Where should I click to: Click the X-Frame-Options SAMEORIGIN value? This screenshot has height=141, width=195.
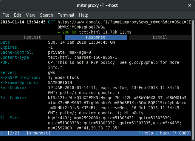[60, 83]
